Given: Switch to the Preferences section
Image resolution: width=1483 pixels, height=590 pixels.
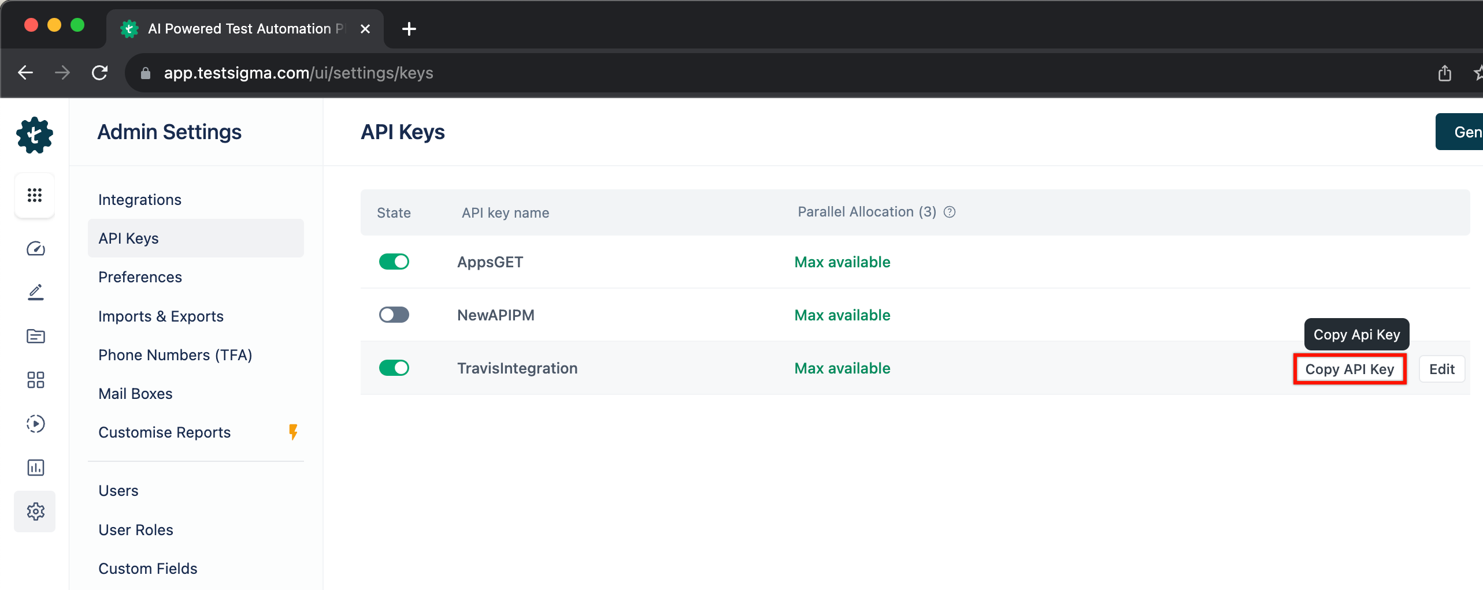Looking at the screenshot, I should click(x=140, y=277).
